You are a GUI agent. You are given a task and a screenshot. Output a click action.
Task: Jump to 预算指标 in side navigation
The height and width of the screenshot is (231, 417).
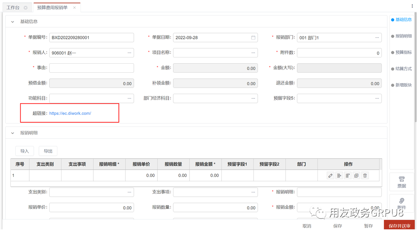(402, 52)
